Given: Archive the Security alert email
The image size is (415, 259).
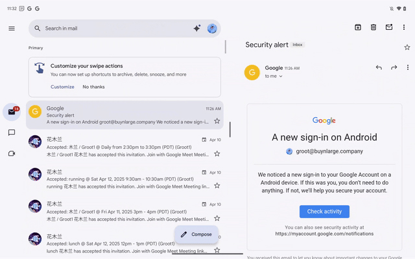Looking at the screenshot, I should tap(358, 27).
